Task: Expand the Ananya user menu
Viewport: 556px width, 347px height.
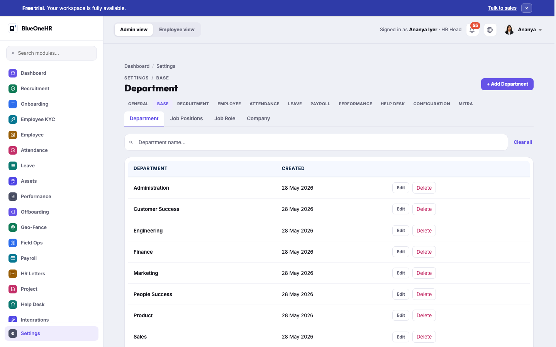Action: pos(523,30)
